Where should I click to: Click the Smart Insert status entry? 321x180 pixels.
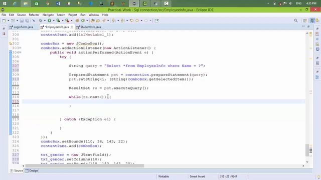pos(197,176)
